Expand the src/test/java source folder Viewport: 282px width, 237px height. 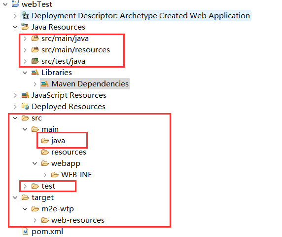pos(25,61)
